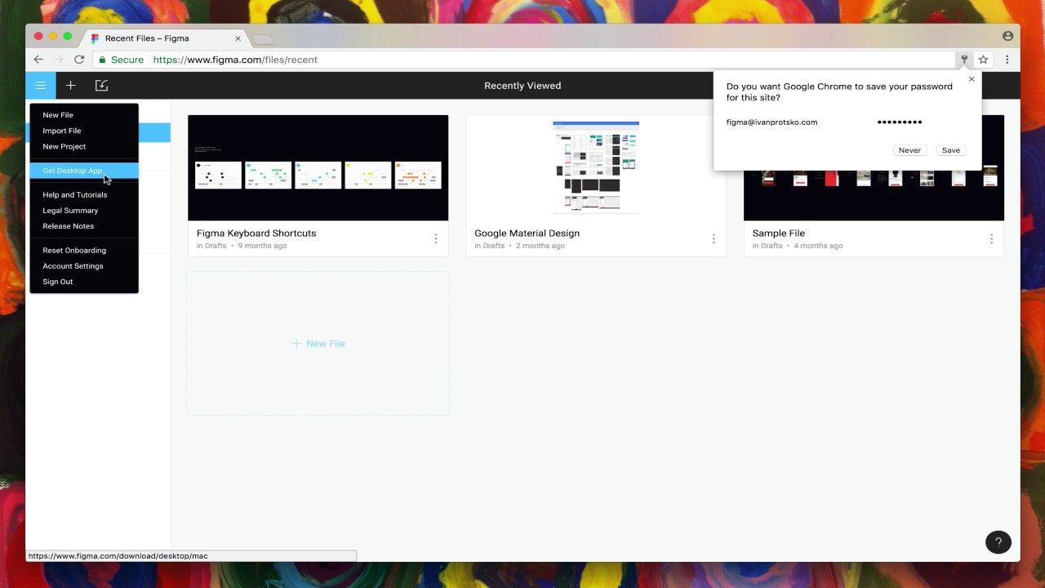Click figma@ivanprotsko.com username field
This screenshot has width=1045, height=588.
pyautogui.click(x=772, y=122)
